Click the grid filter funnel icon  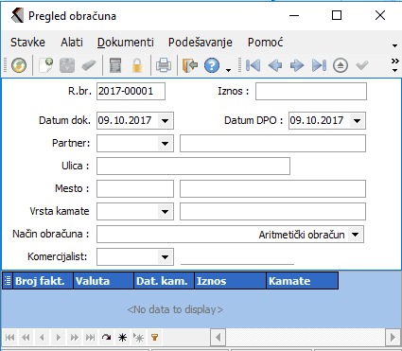pyautogui.click(x=154, y=338)
